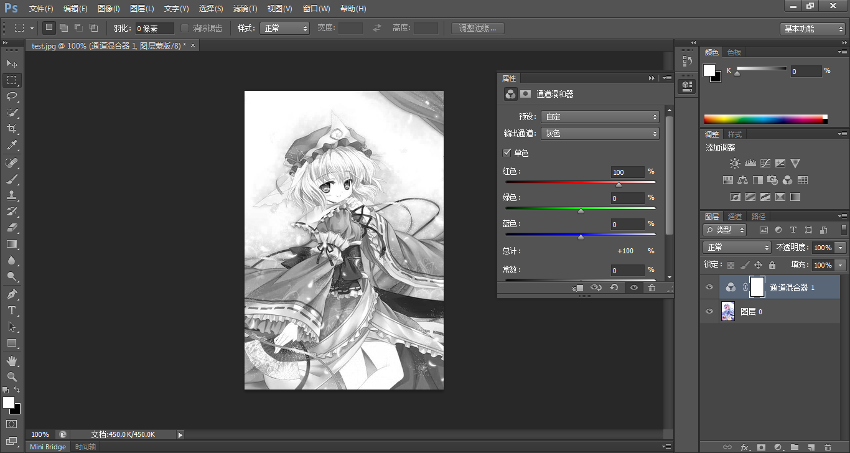Select the Eyedropper tool
This screenshot has height=453, width=850.
point(11,146)
